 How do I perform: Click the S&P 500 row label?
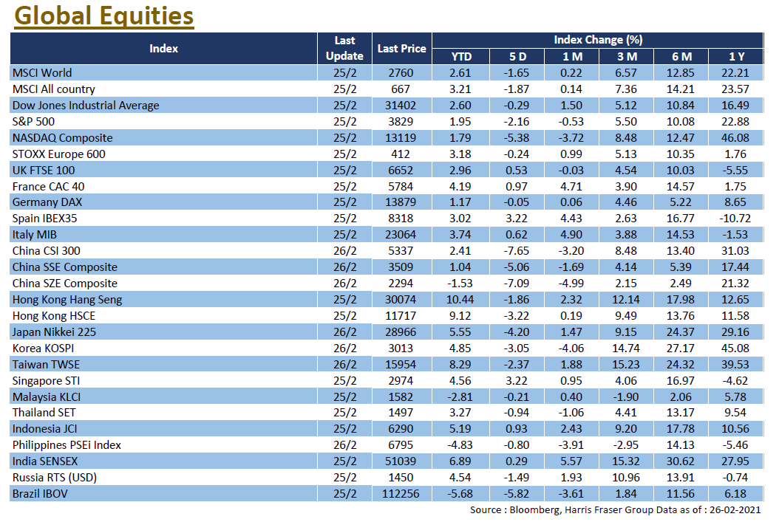click(x=33, y=122)
